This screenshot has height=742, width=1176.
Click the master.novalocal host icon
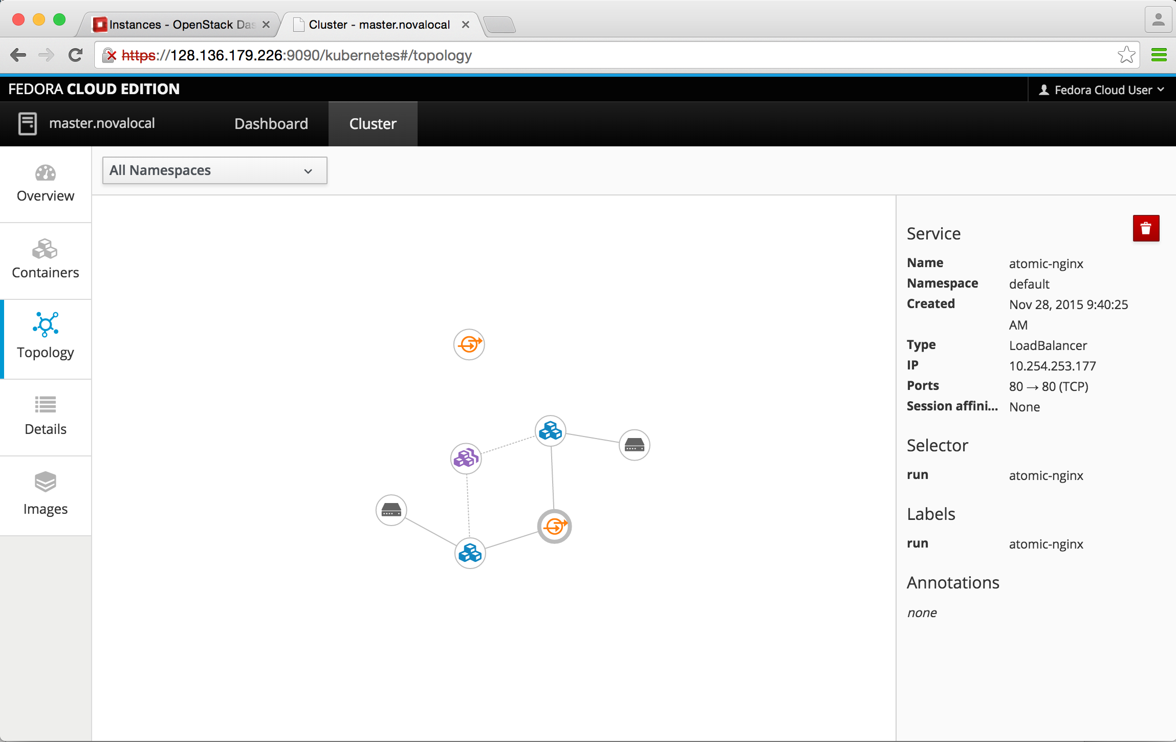pyautogui.click(x=28, y=124)
